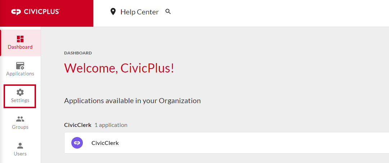
Task: Go to Applications via sidebar label
Action: [x=20, y=74]
